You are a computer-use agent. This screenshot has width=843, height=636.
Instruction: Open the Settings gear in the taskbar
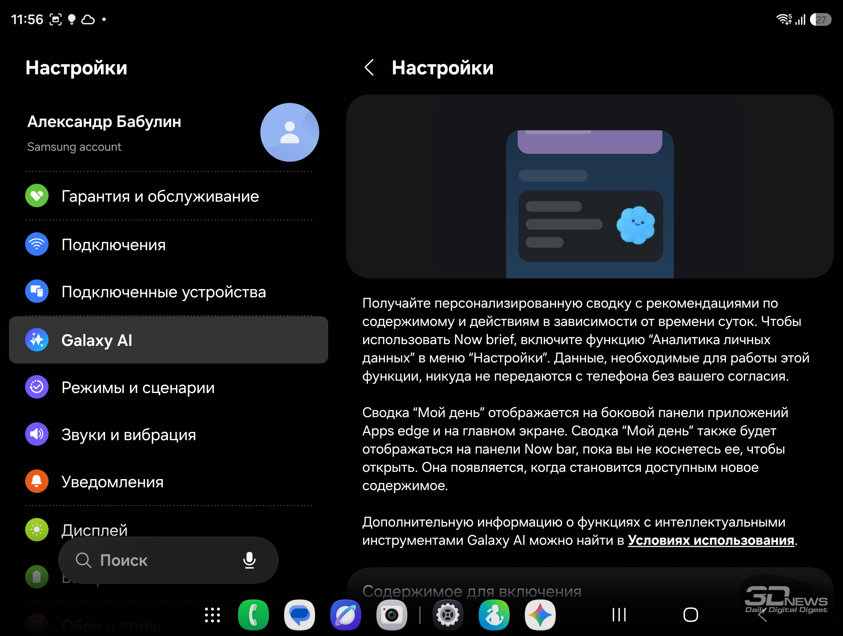448,615
